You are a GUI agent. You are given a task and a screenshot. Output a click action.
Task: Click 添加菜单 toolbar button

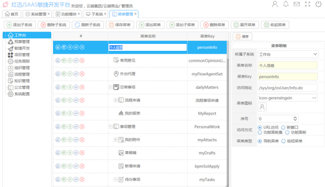click(150, 25)
